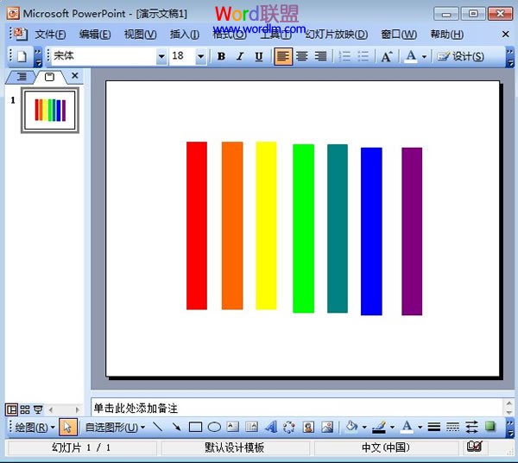Set center text alignment

(x=302, y=56)
